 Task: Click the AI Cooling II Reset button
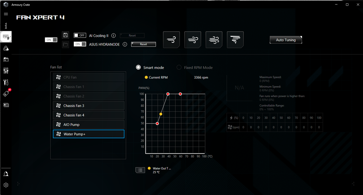coord(132,35)
